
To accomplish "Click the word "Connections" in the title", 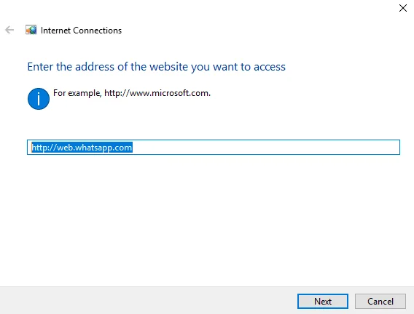I will (98, 31).
